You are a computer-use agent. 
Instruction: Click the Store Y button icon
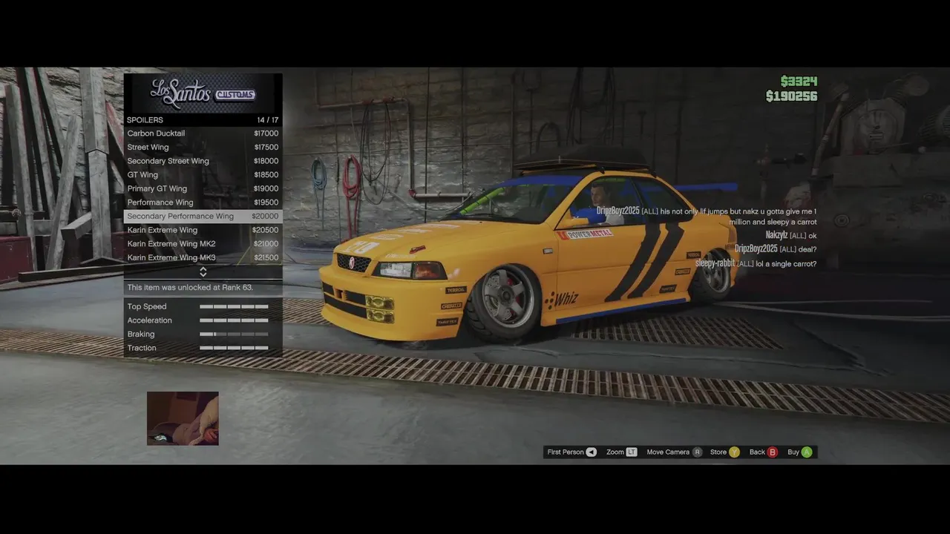pos(734,452)
